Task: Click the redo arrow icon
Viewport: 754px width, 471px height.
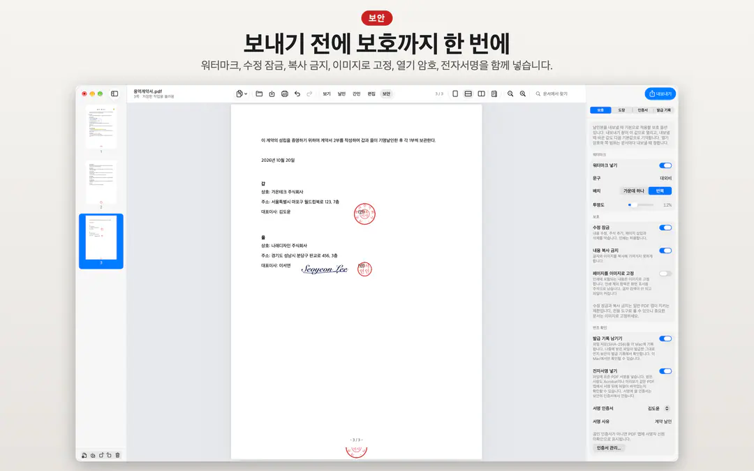Action: [x=310, y=94]
